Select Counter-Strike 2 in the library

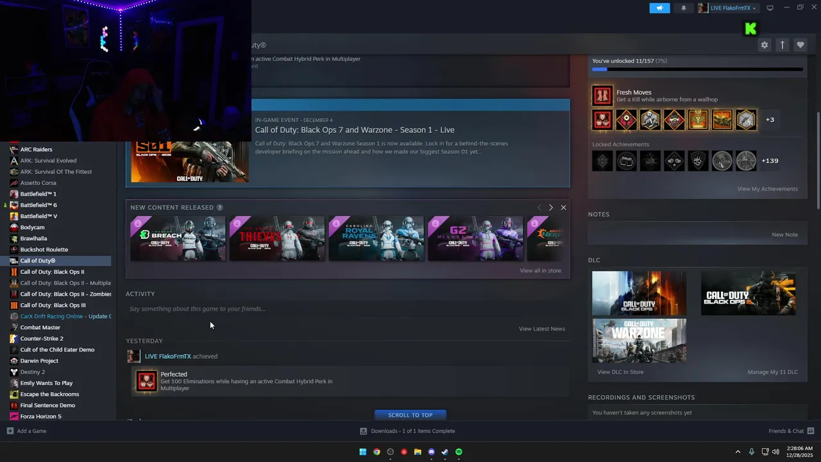click(x=42, y=339)
